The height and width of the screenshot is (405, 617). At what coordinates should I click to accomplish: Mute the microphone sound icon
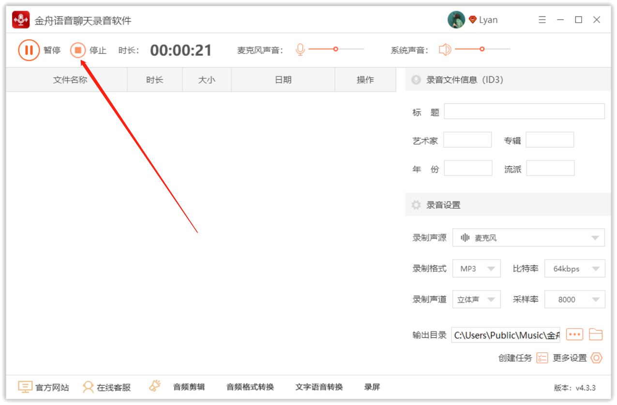coord(300,50)
